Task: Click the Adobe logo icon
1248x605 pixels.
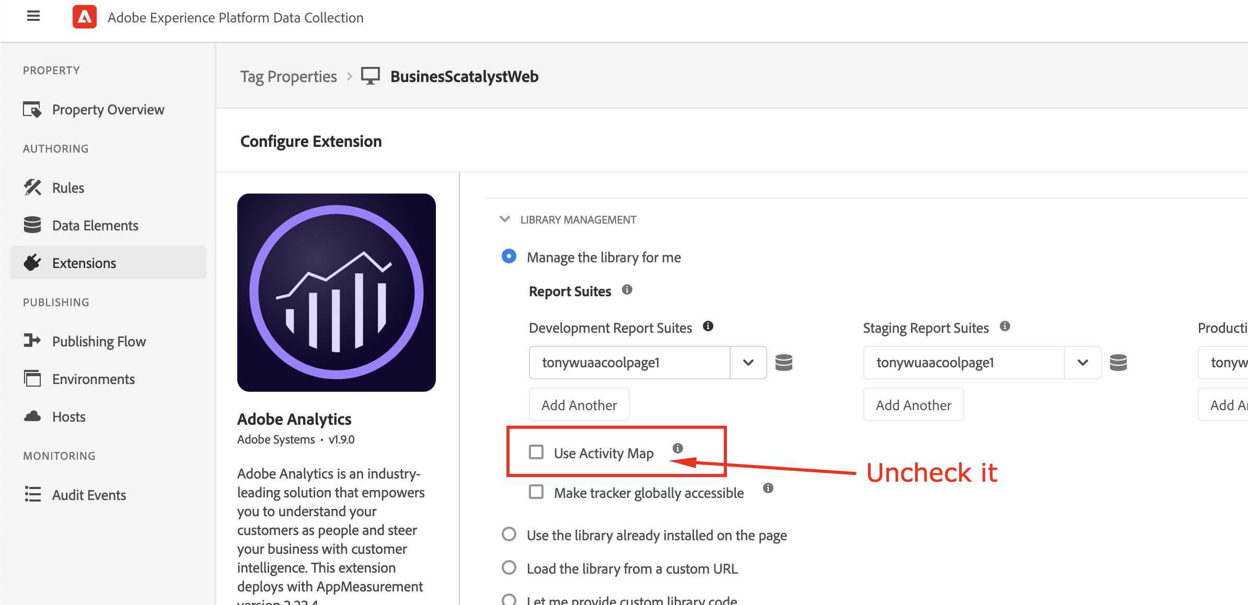Action: [x=85, y=17]
